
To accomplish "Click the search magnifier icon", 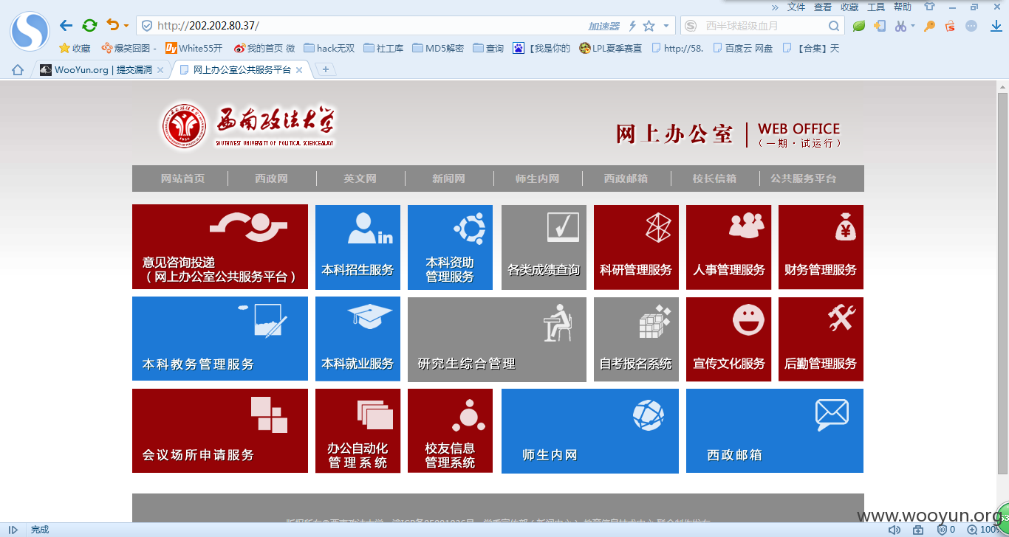I will pyautogui.click(x=834, y=26).
